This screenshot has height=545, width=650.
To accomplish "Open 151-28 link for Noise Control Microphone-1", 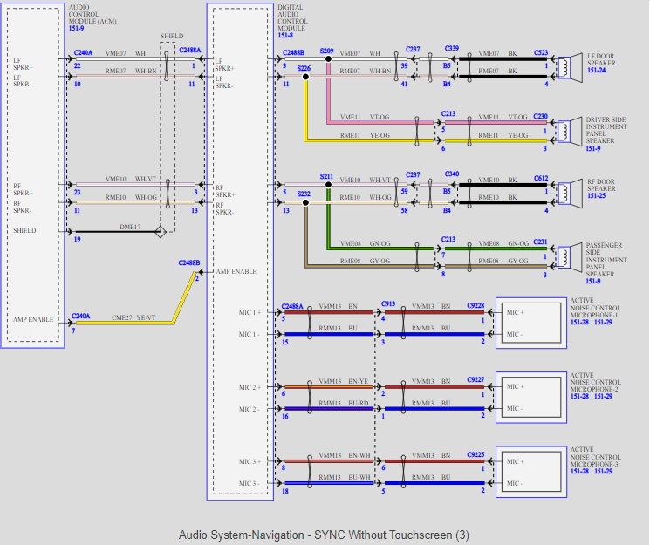I will [579, 322].
